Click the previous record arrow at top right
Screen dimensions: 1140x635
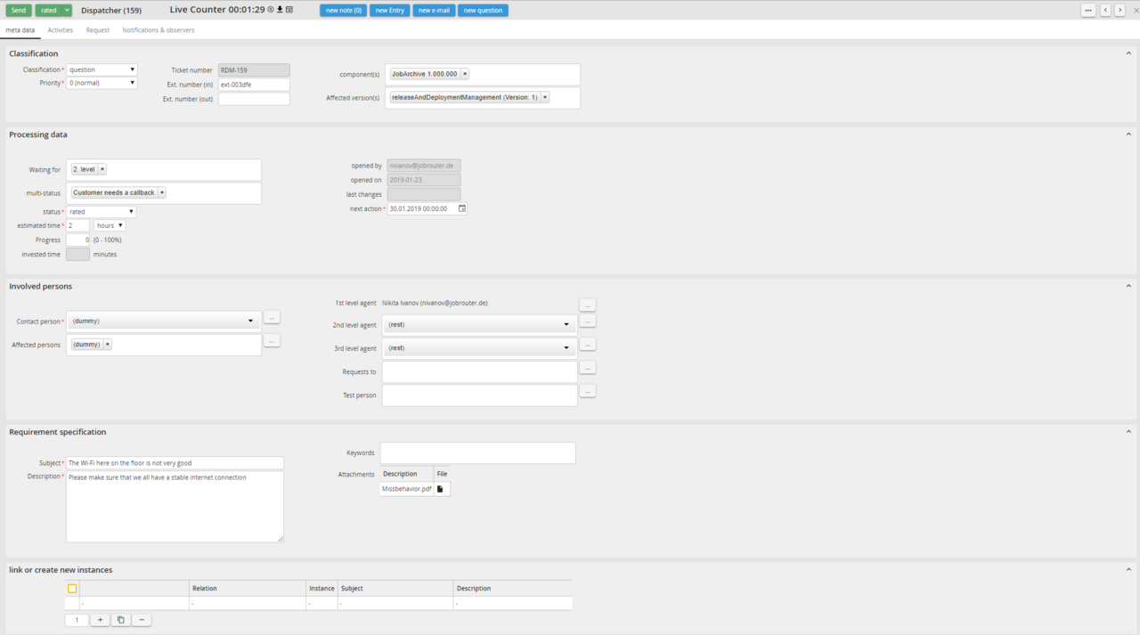[1105, 10]
